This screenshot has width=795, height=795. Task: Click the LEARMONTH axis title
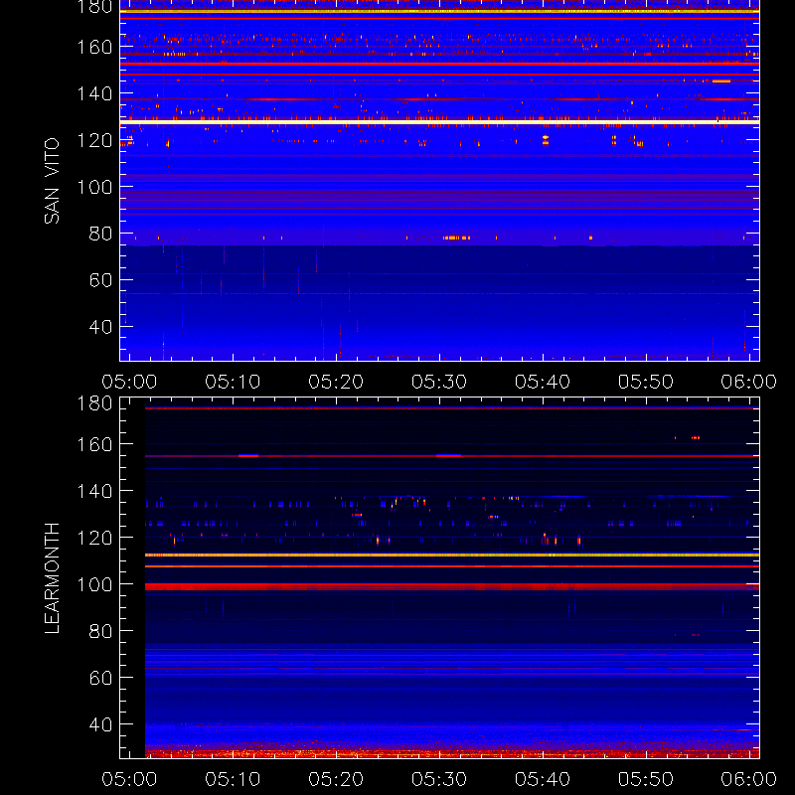(x=52, y=578)
